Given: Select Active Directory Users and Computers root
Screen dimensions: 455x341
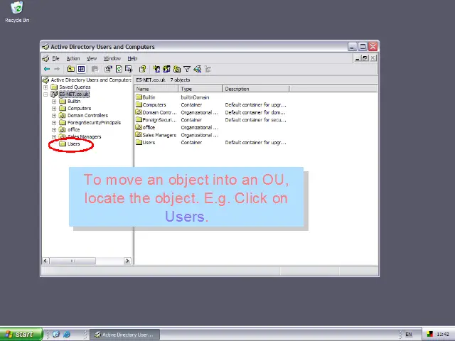Looking at the screenshot, I should point(91,80).
